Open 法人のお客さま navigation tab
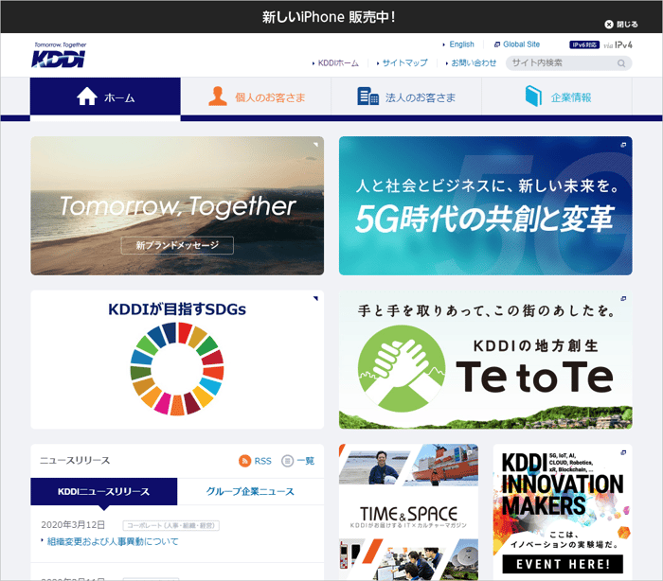 pyautogui.click(x=406, y=97)
